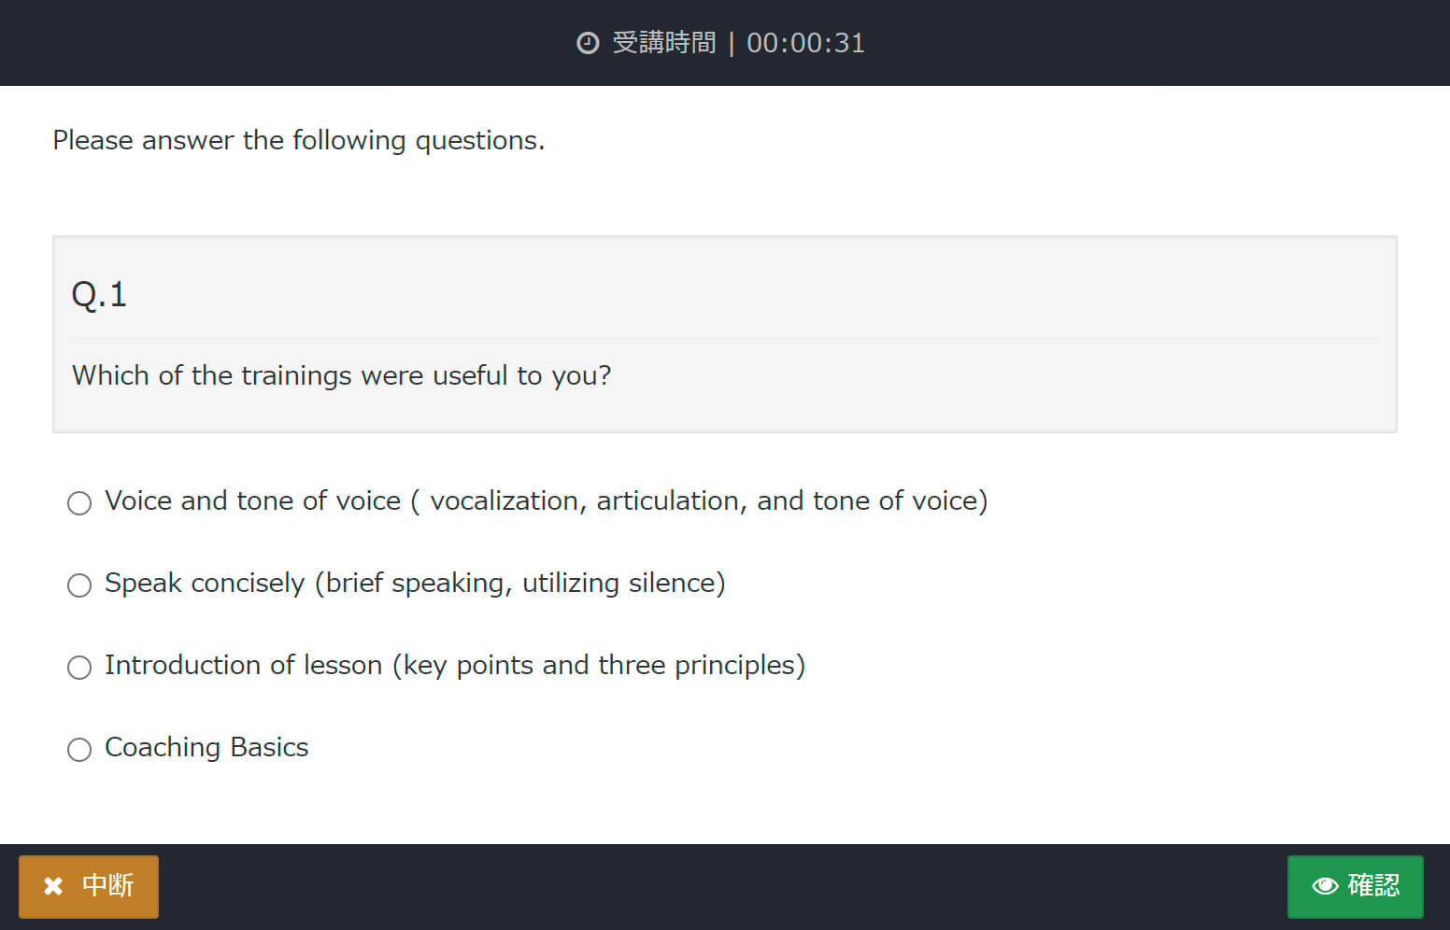Image resolution: width=1450 pixels, height=930 pixels.
Task: Select the Introduction of lesson radio button
Action: [x=79, y=668]
